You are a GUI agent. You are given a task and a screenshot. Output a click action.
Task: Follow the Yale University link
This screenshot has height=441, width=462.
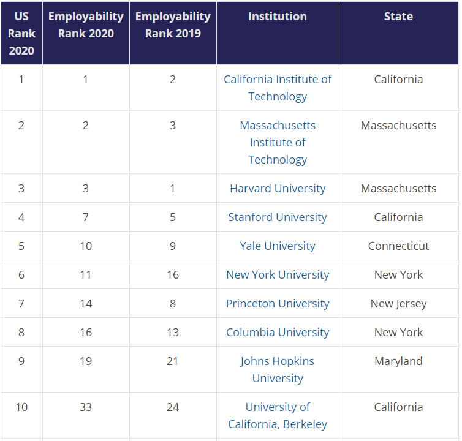(278, 246)
